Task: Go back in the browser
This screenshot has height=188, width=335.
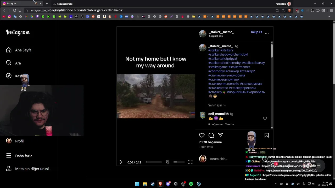Action: click(4, 10)
